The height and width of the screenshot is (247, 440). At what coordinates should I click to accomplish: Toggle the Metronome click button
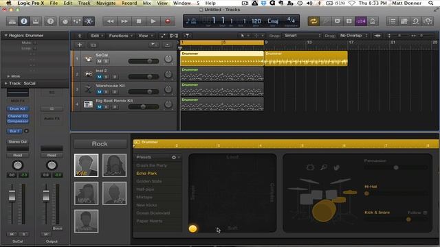[373, 21]
